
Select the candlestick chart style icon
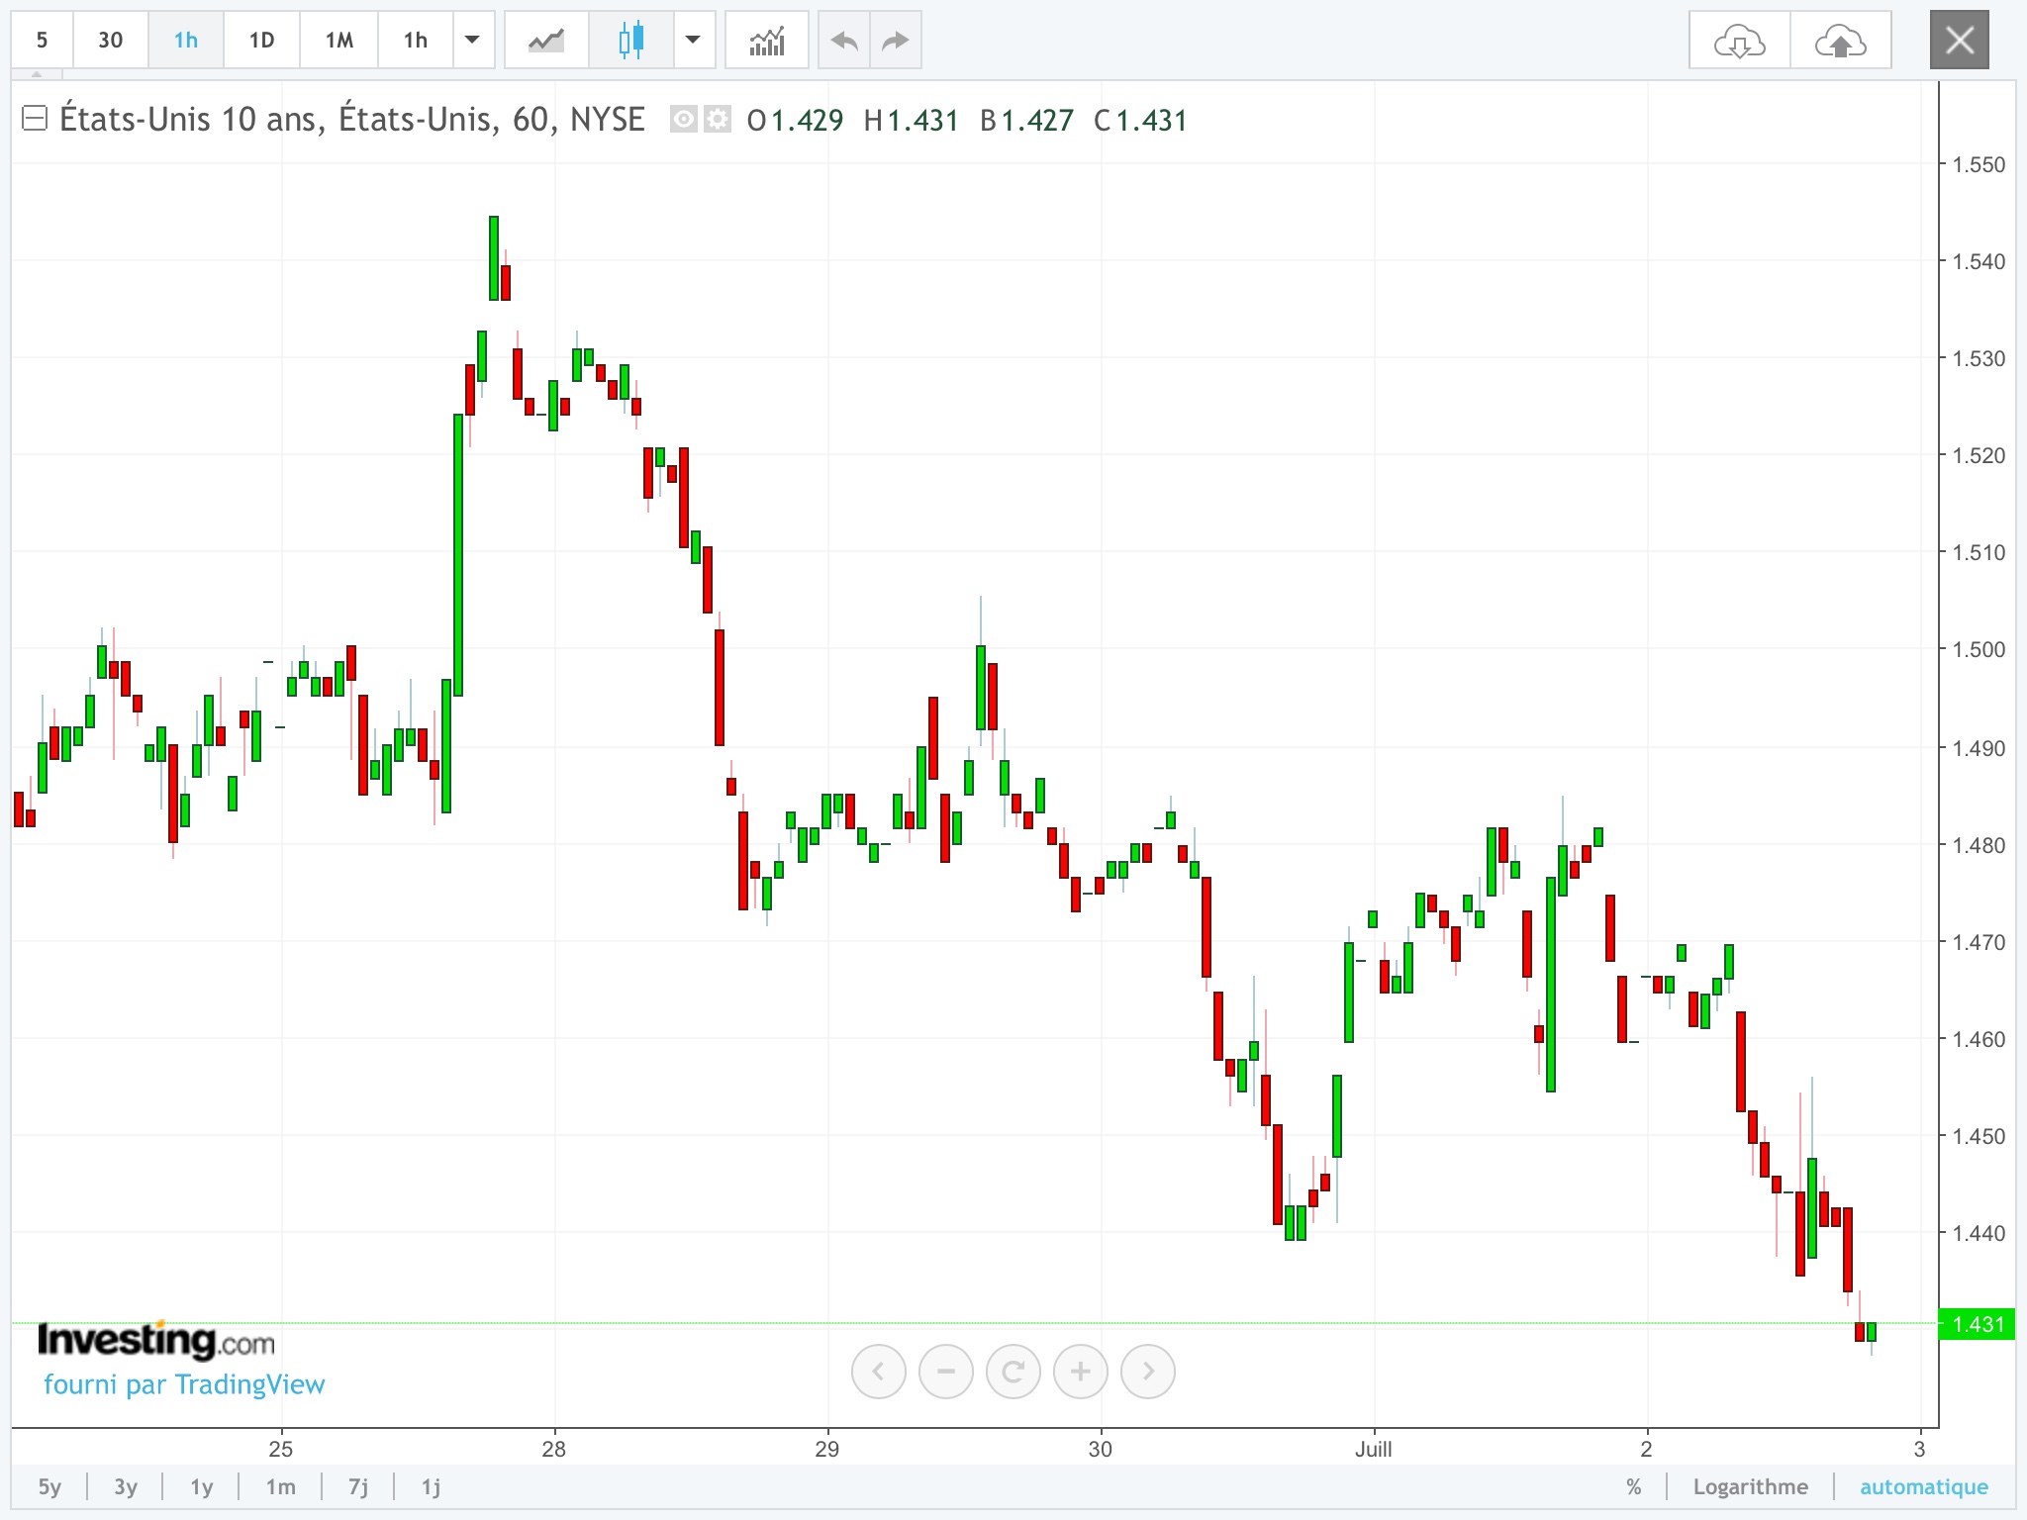coord(630,41)
